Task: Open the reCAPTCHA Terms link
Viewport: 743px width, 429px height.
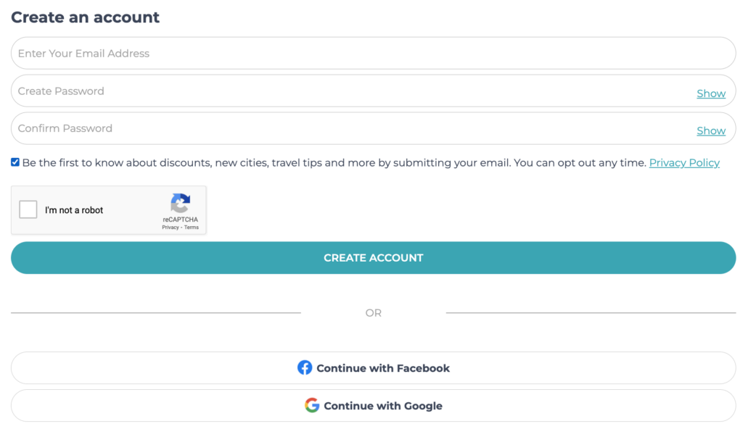Action: tap(192, 228)
